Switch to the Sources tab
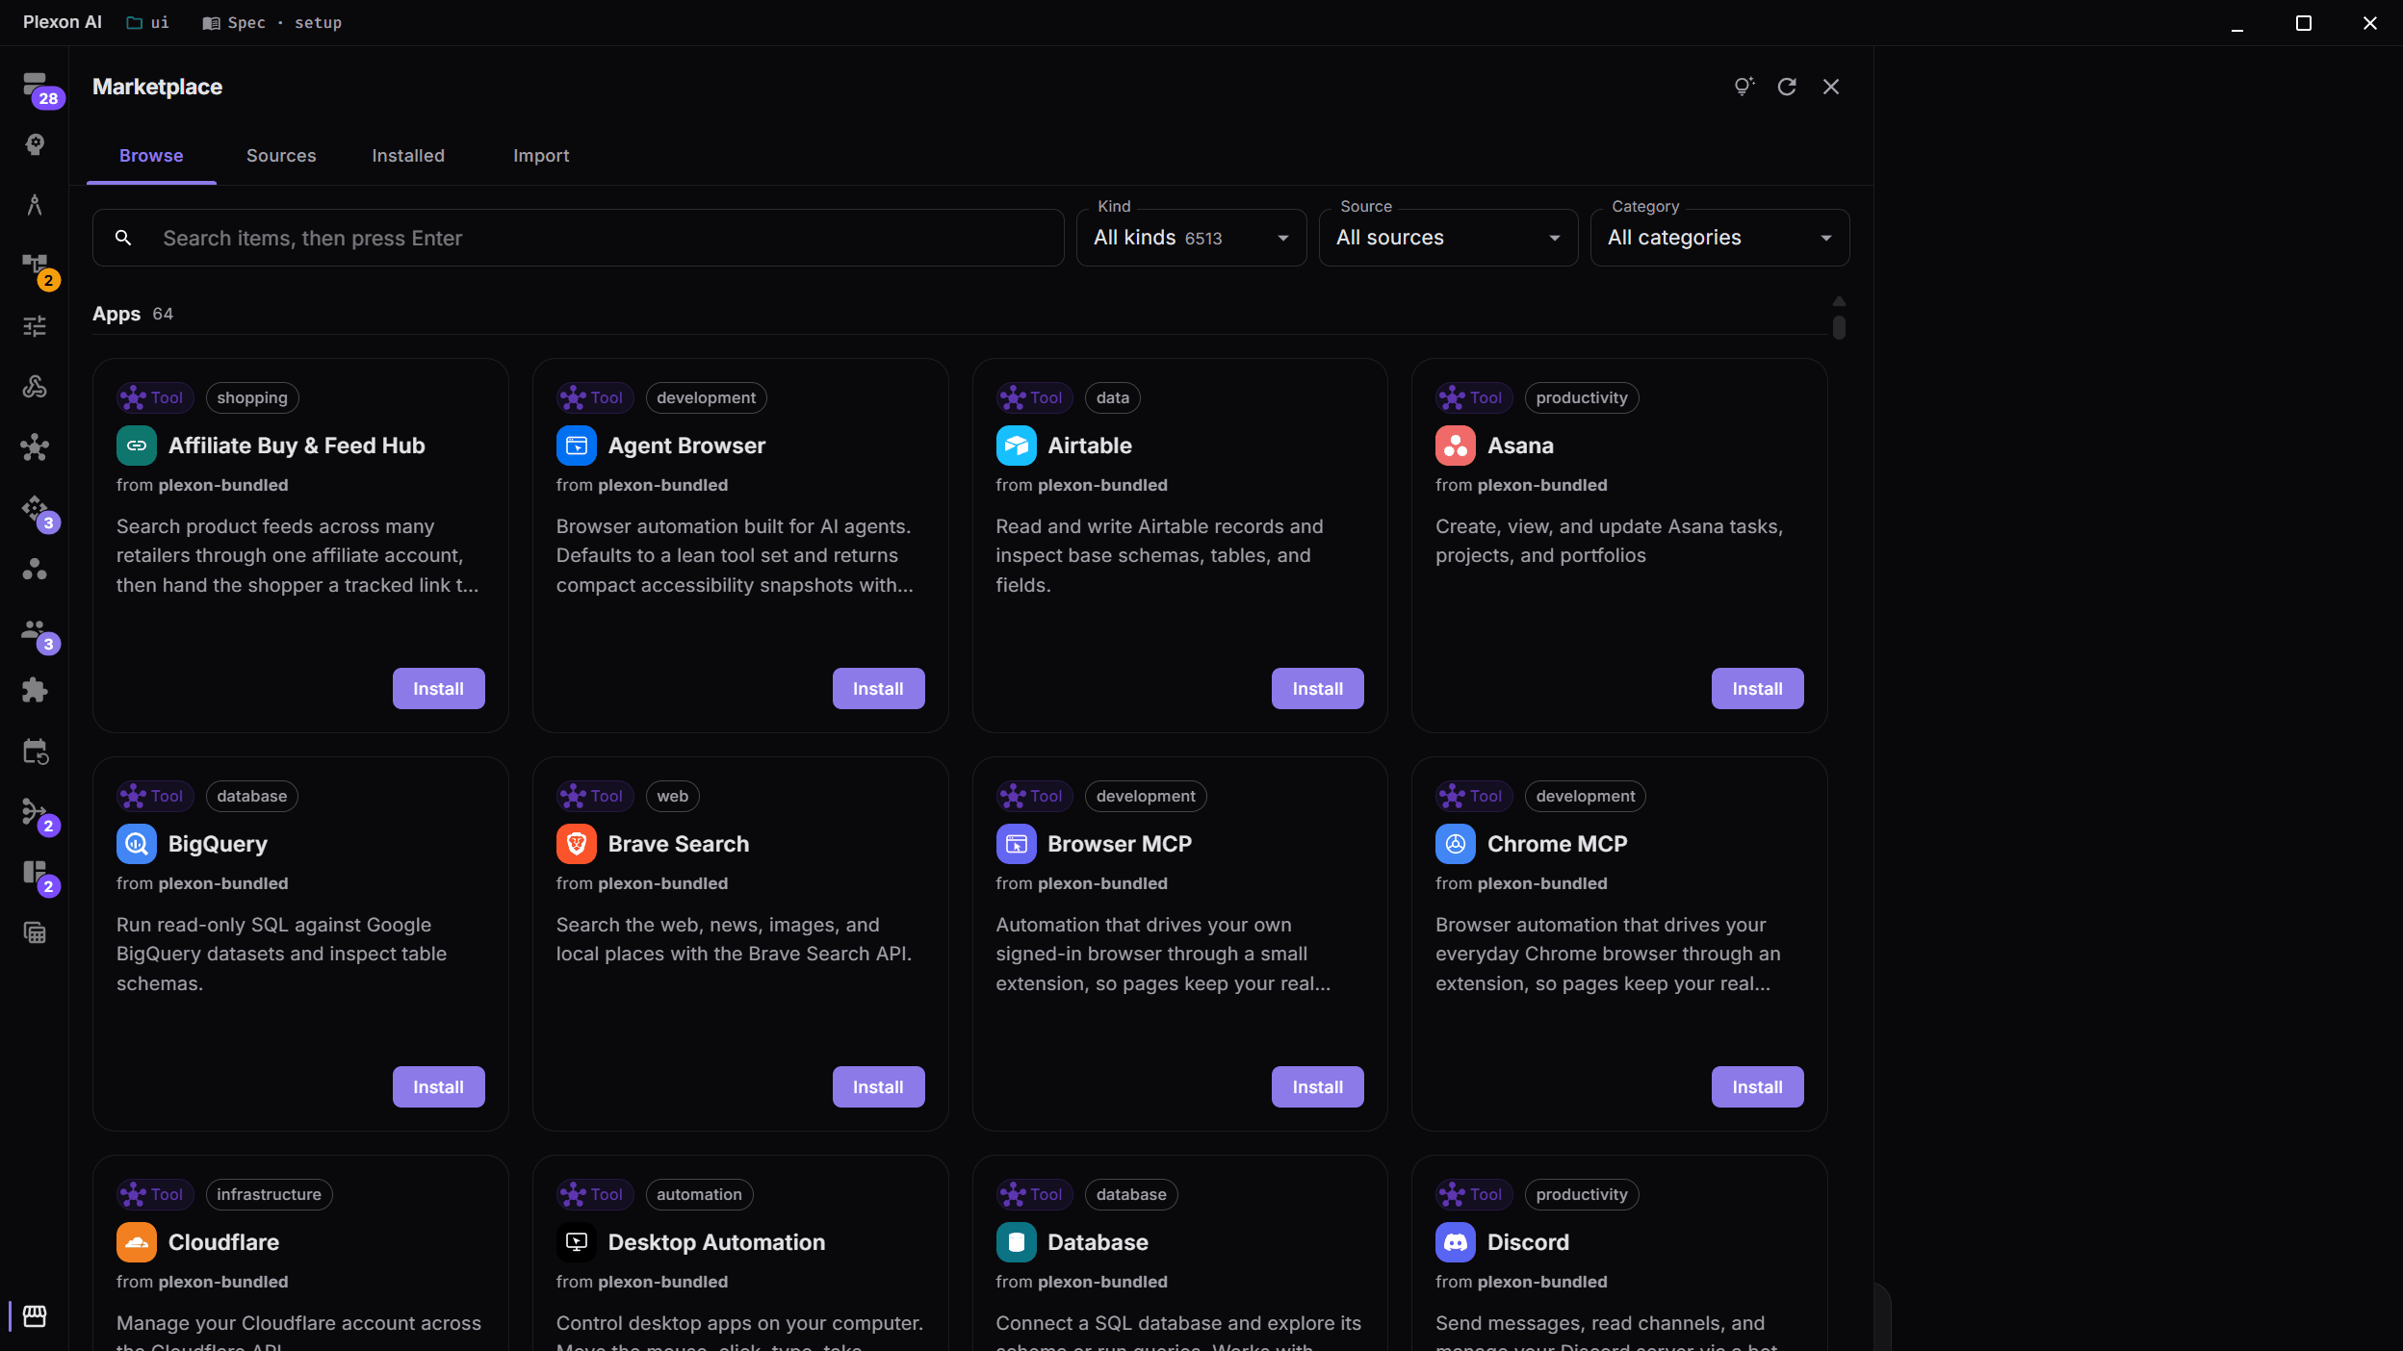This screenshot has height=1351, width=2403. tap(281, 156)
